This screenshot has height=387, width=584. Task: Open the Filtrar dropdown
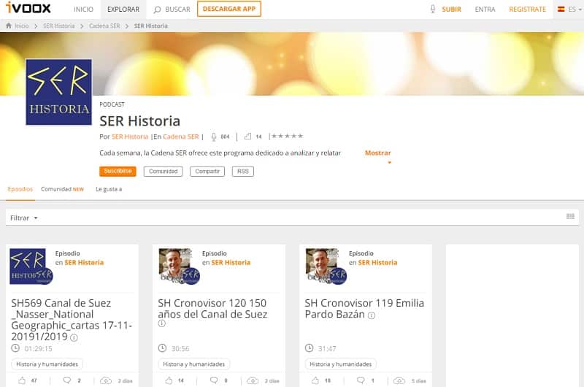coord(24,218)
